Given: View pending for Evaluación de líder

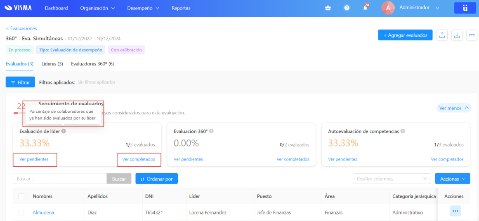Looking at the screenshot, I should pos(34,159).
